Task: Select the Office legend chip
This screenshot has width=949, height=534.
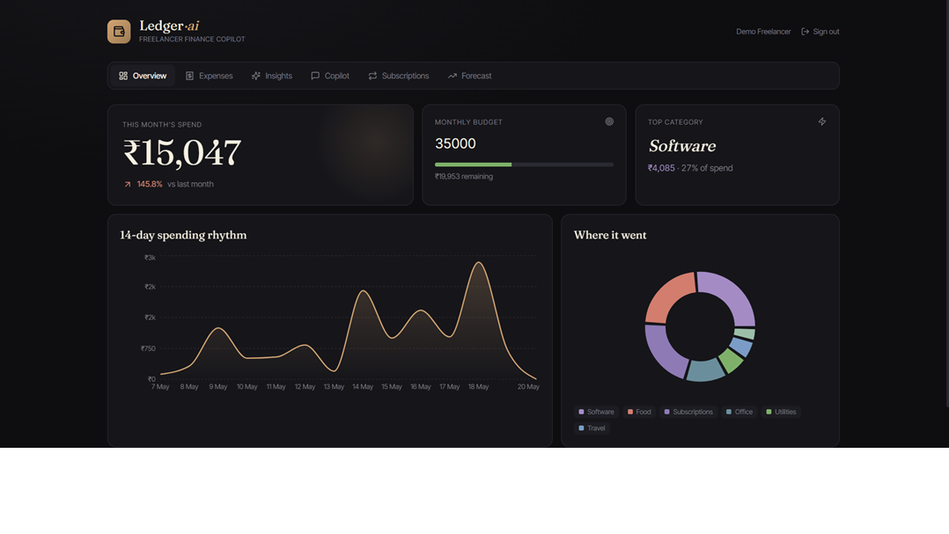Action: pos(739,412)
